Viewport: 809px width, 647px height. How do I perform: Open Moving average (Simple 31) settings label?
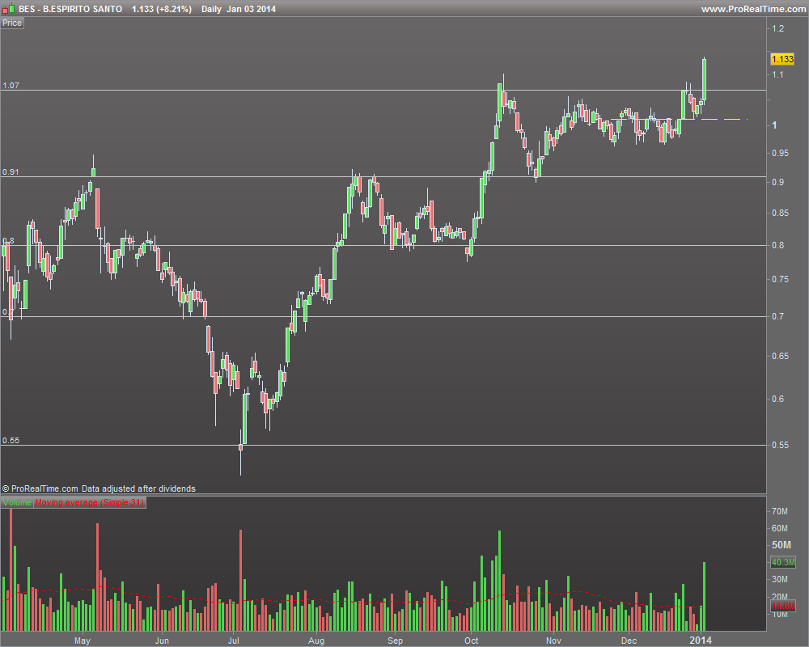click(x=90, y=502)
